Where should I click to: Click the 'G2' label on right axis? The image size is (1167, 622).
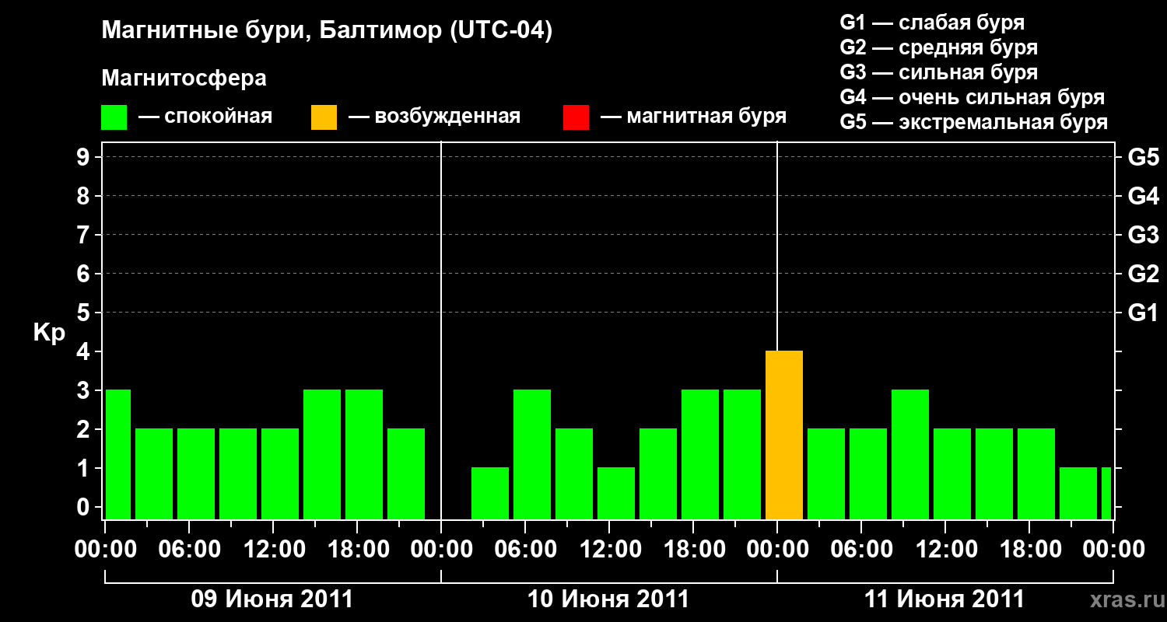1143,274
